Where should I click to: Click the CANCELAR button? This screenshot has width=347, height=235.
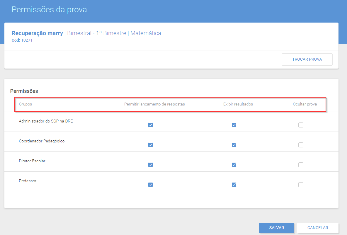(318, 228)
